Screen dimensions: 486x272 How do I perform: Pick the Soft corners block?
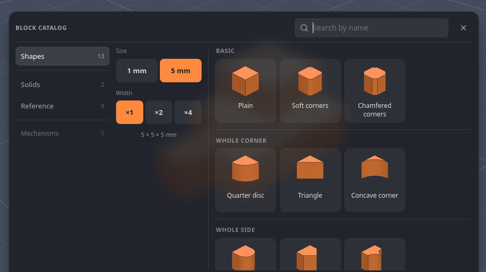tap(310, 91)
